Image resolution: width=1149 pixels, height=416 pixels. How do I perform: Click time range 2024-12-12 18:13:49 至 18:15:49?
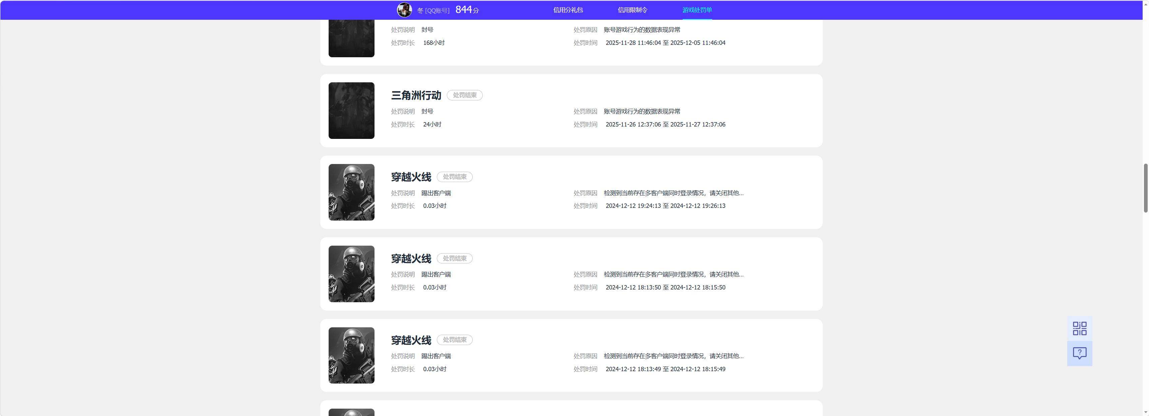(x=665, y=369)
